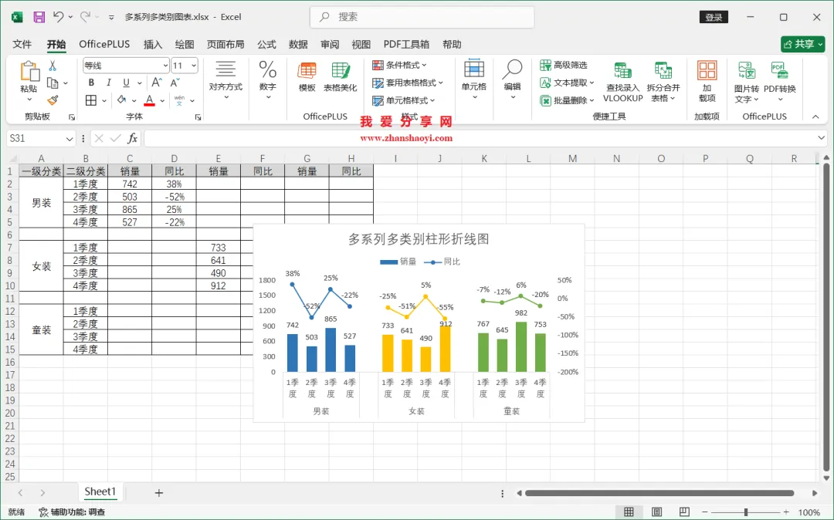Screen dimensions: 834x520
Task: Click the cell Borders icon
Action: click(91, 100)
